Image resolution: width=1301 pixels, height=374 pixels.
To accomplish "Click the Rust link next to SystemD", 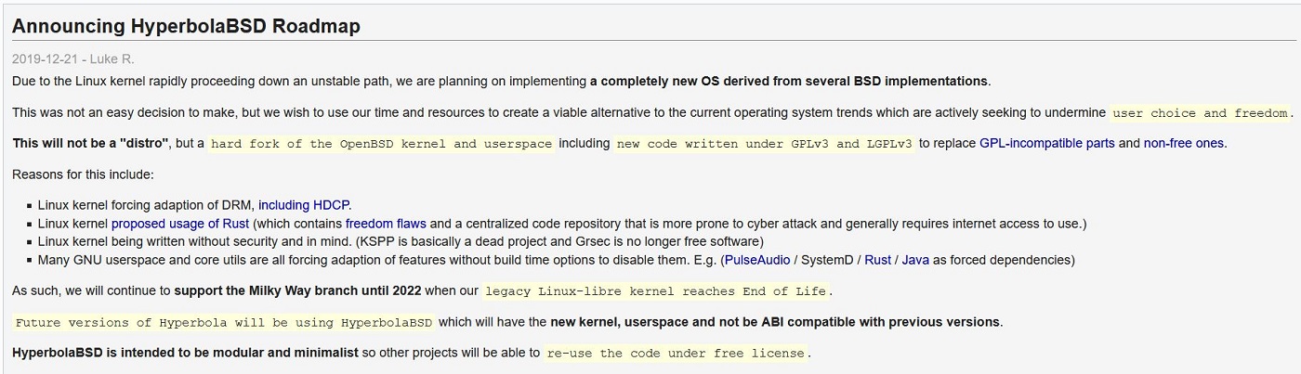I will pyautogui.click(x=877, y=260).
